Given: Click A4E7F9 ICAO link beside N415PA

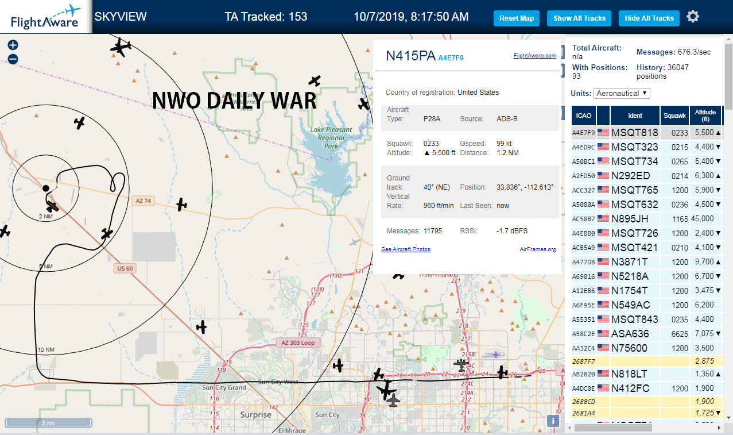Looking at the screenshot, I should [x=451, y=58].
